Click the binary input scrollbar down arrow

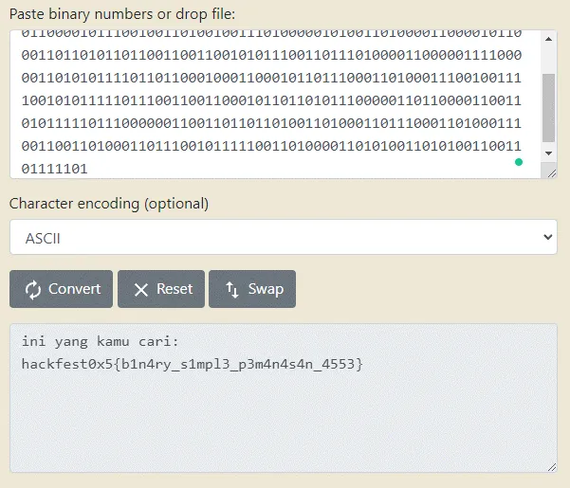(x=549, y=153)
